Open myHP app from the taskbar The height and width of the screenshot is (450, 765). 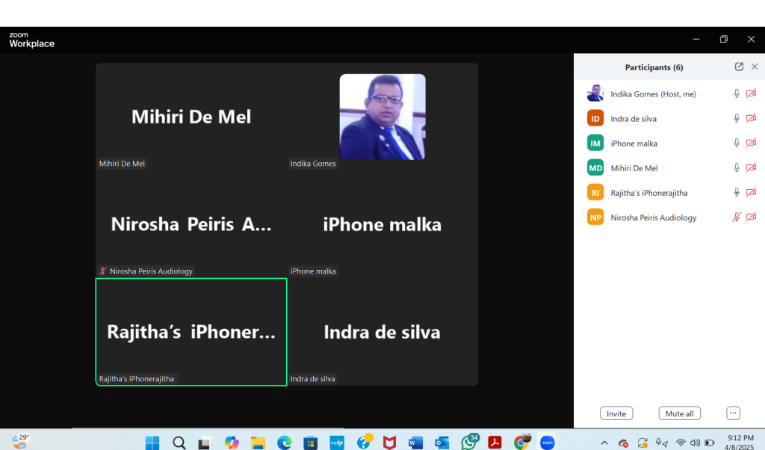(x=337, y=443)
